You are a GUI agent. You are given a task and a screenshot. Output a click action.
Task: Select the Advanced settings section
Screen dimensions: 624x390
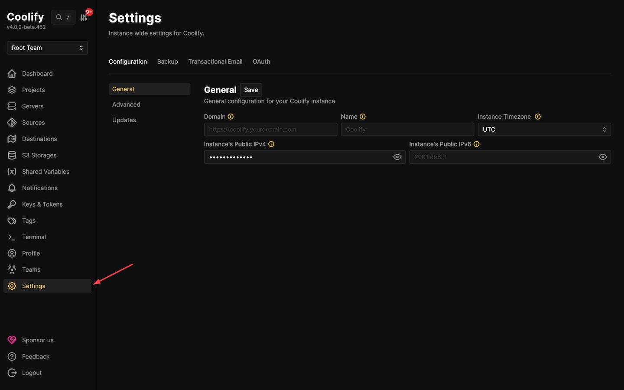coord(126,104)
